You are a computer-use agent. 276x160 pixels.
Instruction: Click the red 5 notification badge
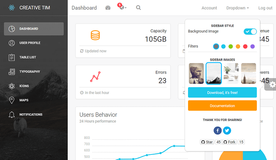(x=120, y=5)
